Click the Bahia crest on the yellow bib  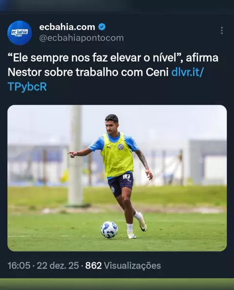point(120,147)
